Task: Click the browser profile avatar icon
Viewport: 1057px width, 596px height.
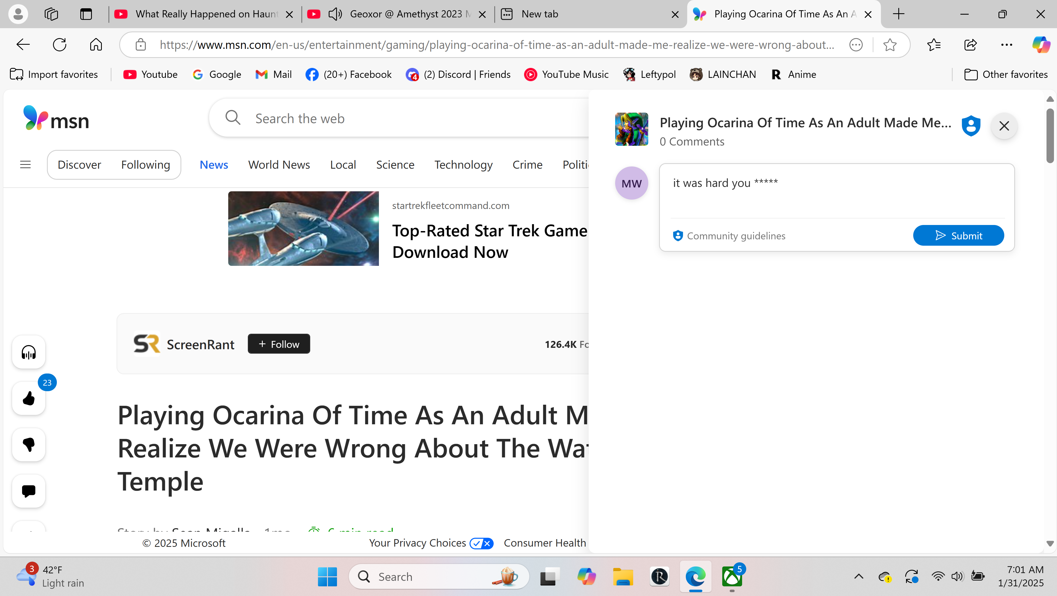Action: (18, 14)
